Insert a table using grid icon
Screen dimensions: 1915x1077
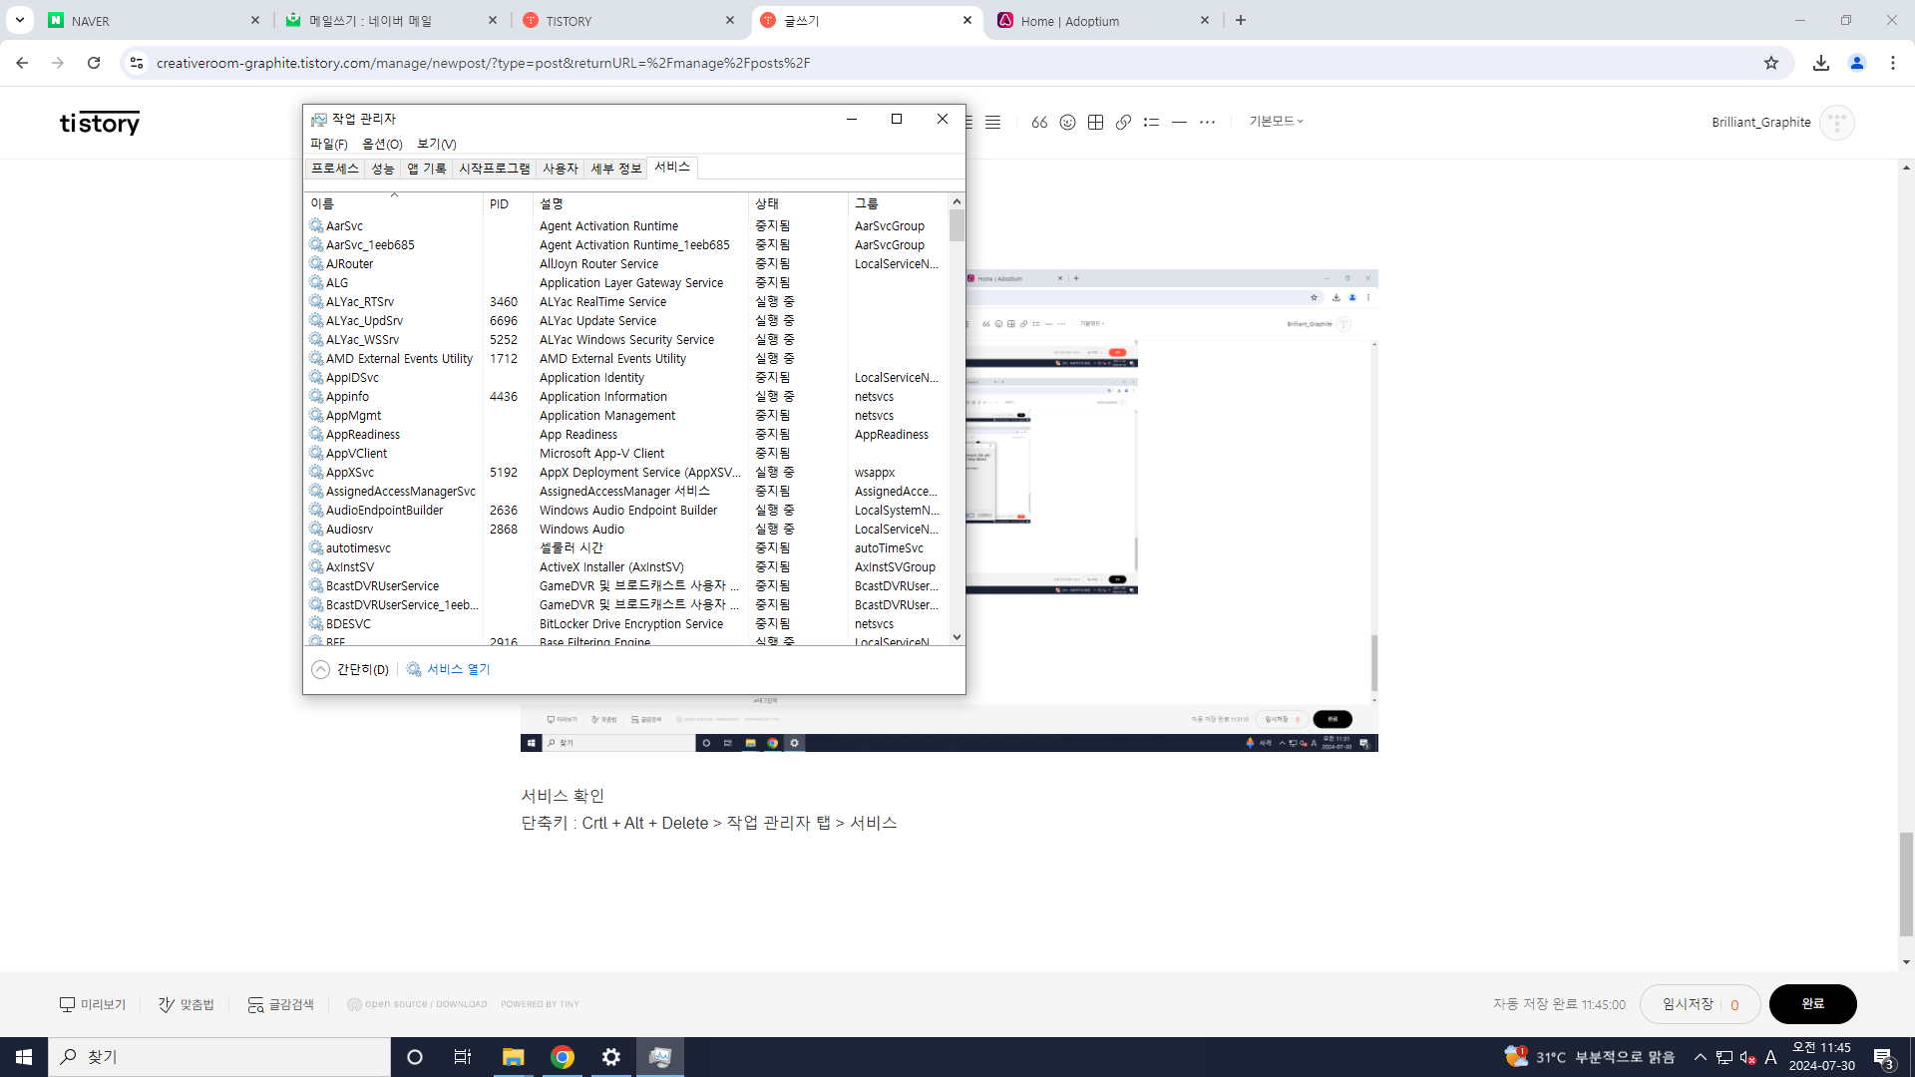(1095, 122)
